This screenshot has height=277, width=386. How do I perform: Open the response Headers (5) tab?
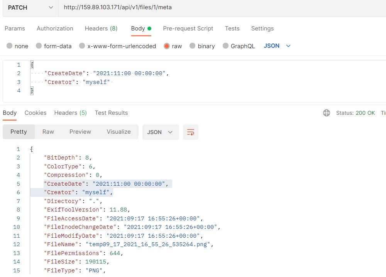[70, 113]
